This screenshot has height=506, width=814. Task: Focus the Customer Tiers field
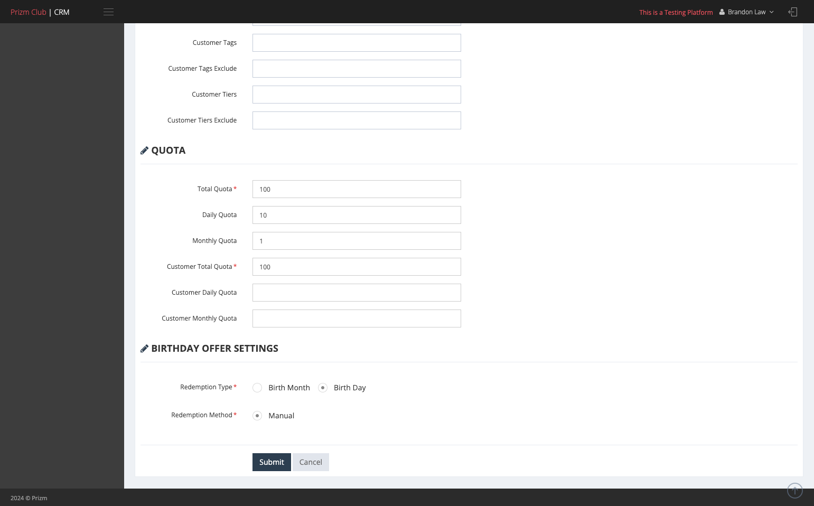coord(357,95)
